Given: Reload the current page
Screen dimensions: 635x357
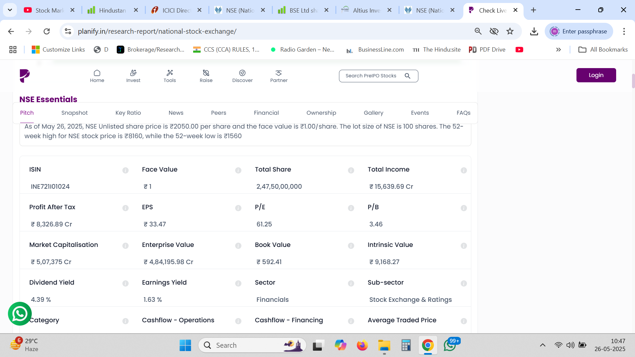Looking at the screenshot, I should click(x=47, y=31).
